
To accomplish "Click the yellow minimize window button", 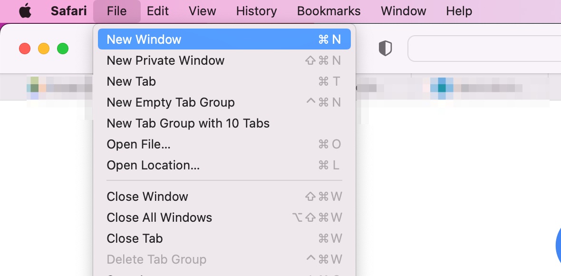I will click(x=44, y=49).
